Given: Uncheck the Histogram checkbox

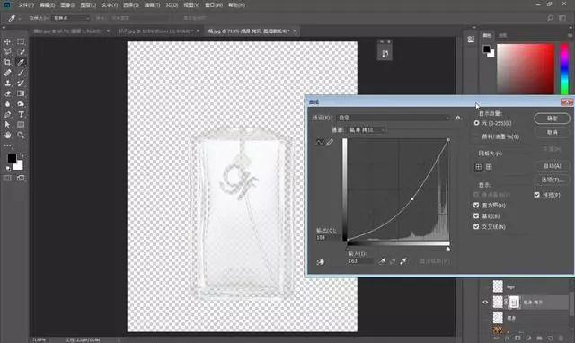Looking at the screenshot, I should click(x=476, y=206).
